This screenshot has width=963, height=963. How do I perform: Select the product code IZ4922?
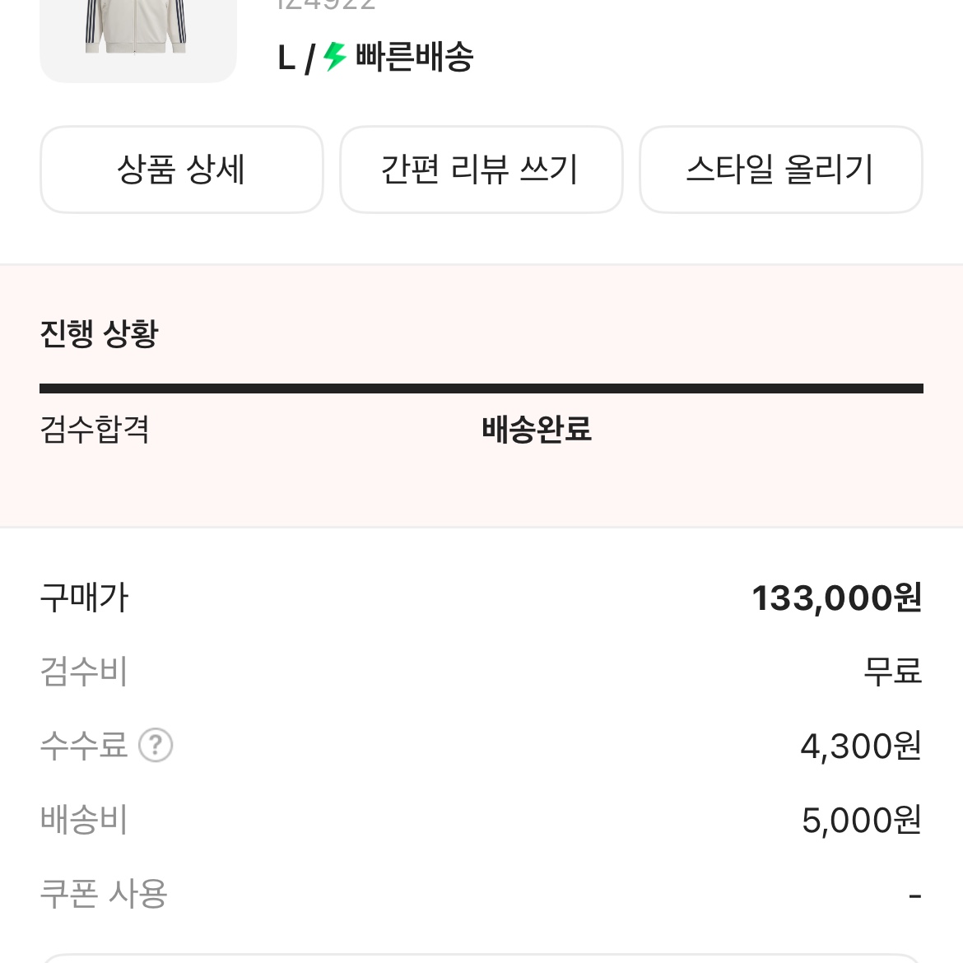(321, 7)
